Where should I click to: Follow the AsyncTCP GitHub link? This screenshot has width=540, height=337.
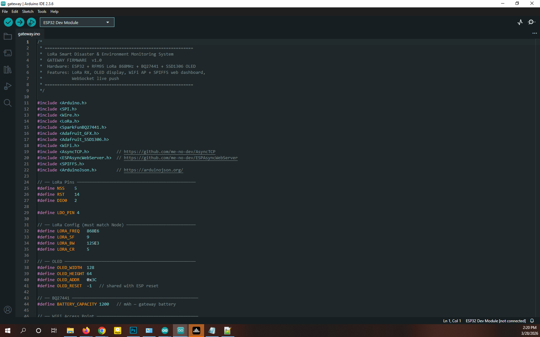click(169, 152)
